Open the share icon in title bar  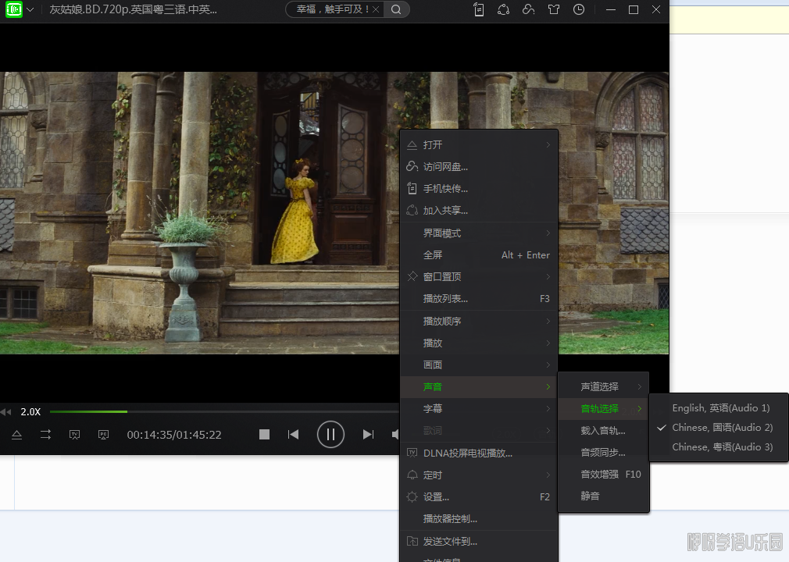(x=504, y=9)
